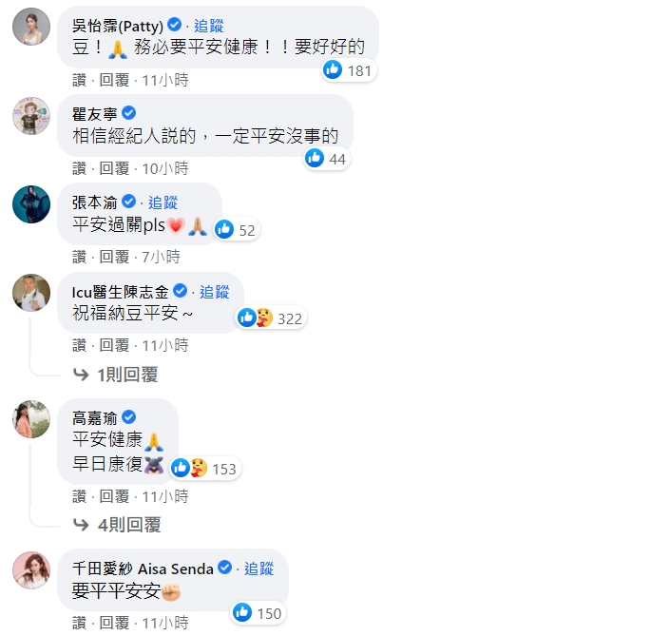This screenshot has width=670, height=636.
Task: View the 181 like reactions on 吳怡霈's comment
Action: coord(348,69)
